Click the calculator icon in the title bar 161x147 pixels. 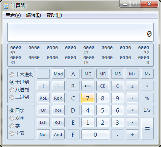(6, 6)
